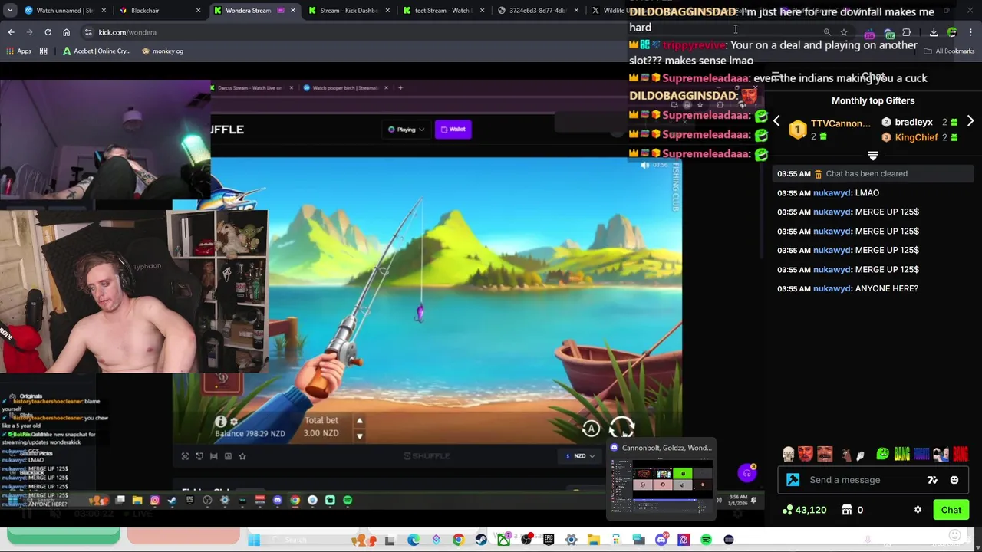The height and width of the screenshot is (552, 982).
Task: Switch to teet Stream browser tab
Action: (442, 11)
